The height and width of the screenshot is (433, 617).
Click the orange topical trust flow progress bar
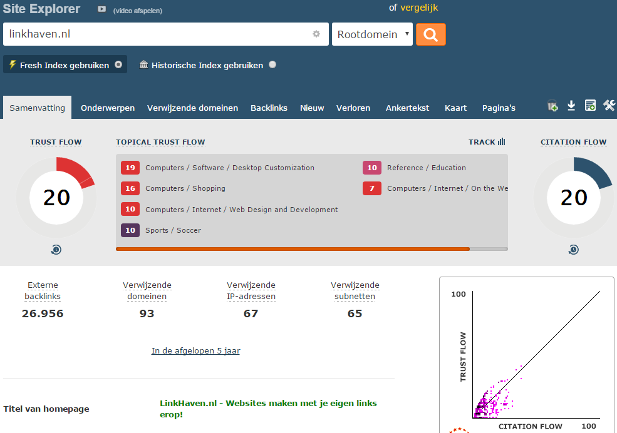click(293, 249)
